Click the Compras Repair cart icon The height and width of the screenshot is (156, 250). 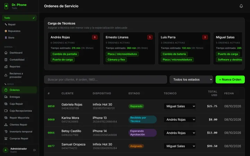tap(6, 138)
